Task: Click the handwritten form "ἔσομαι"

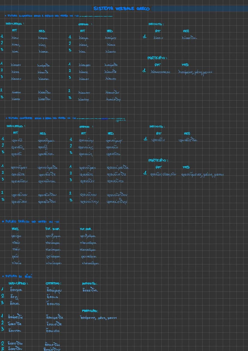Action: tap(16, 290)
